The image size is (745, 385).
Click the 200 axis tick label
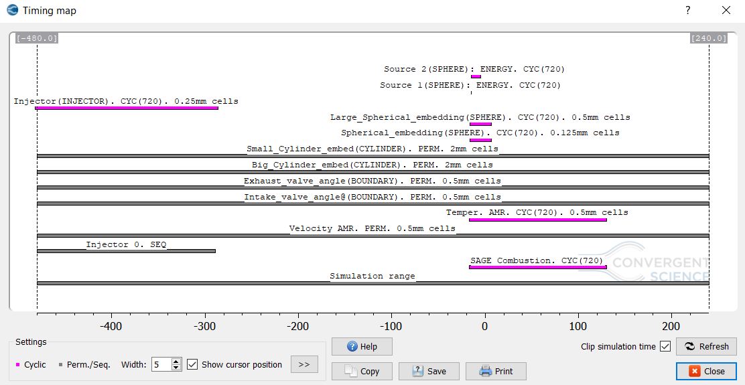click(671, 327)
